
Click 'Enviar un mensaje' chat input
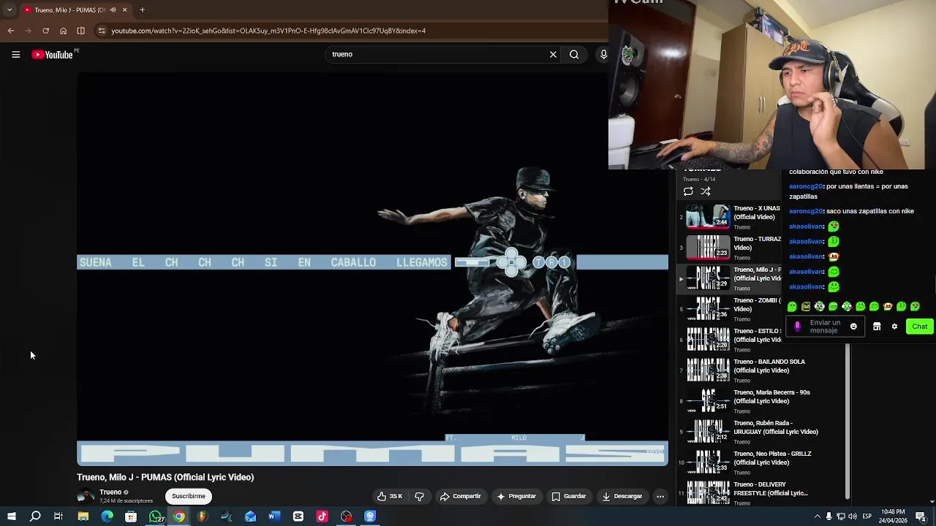click(x=825, y=327)
